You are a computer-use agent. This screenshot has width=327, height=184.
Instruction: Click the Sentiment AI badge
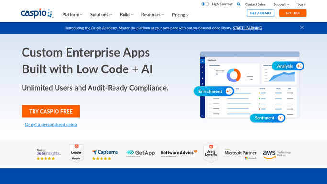point(268,118)
